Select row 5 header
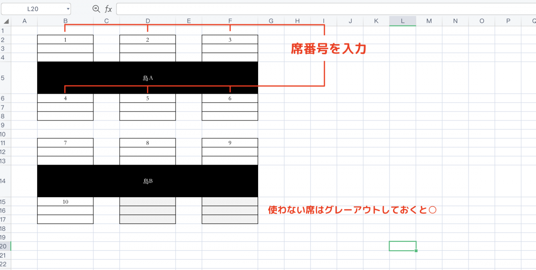The width and height of the screenshot is (536, 270). click(5, 78)
